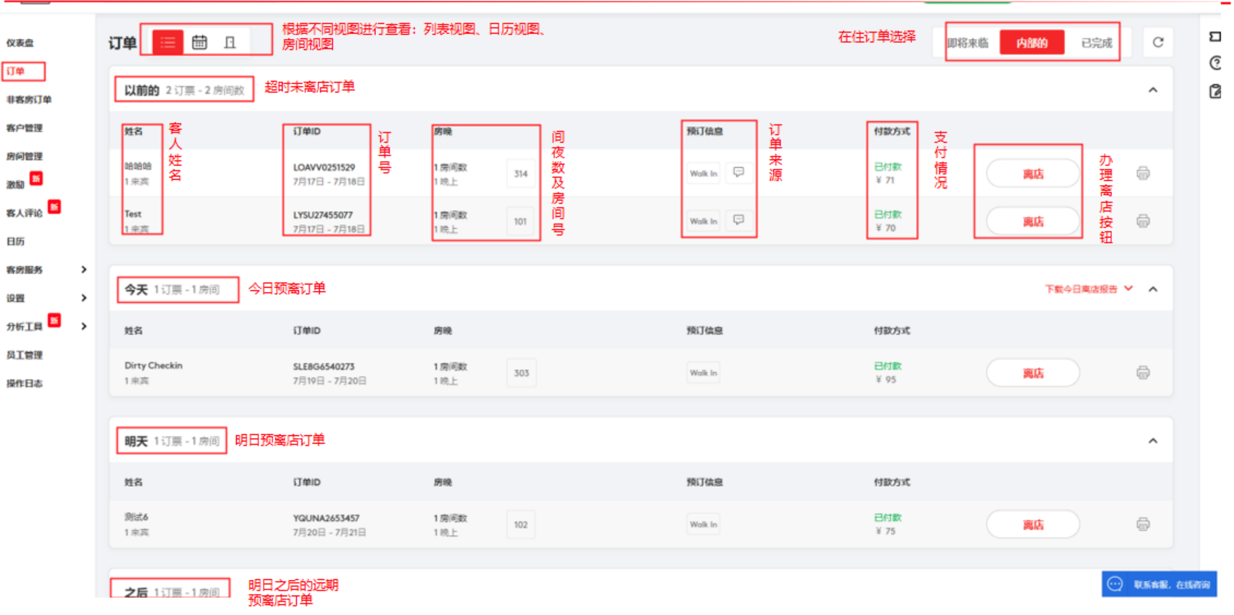
Task: Click 离店 button for 测试6 order
Action: coord(1033,524)
